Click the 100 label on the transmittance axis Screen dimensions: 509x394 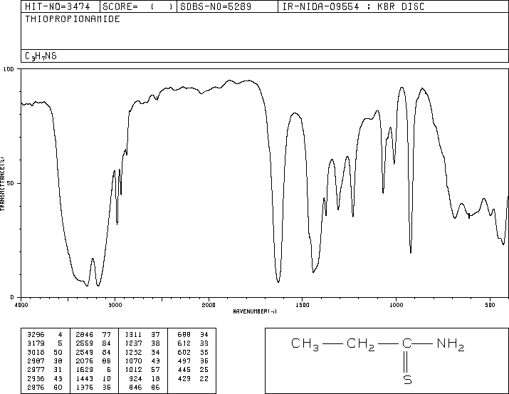9,69
